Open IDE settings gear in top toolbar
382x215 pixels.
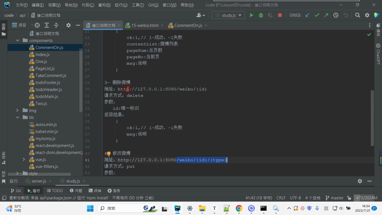tap(367, 15)
